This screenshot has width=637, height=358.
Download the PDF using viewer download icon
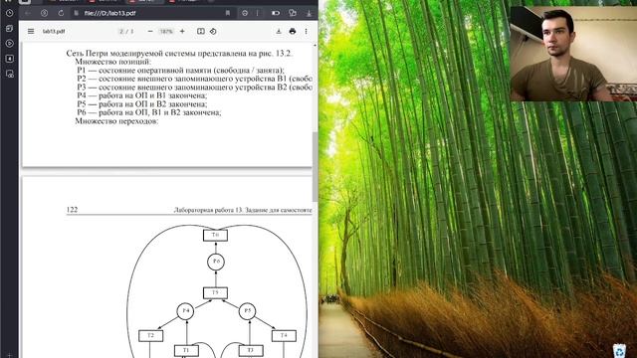(x=279, y=31)
